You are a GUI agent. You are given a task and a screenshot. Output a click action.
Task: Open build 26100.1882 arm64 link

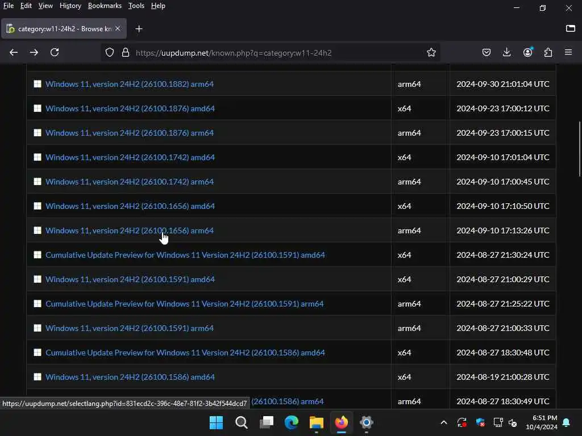(x=130, y=84)
